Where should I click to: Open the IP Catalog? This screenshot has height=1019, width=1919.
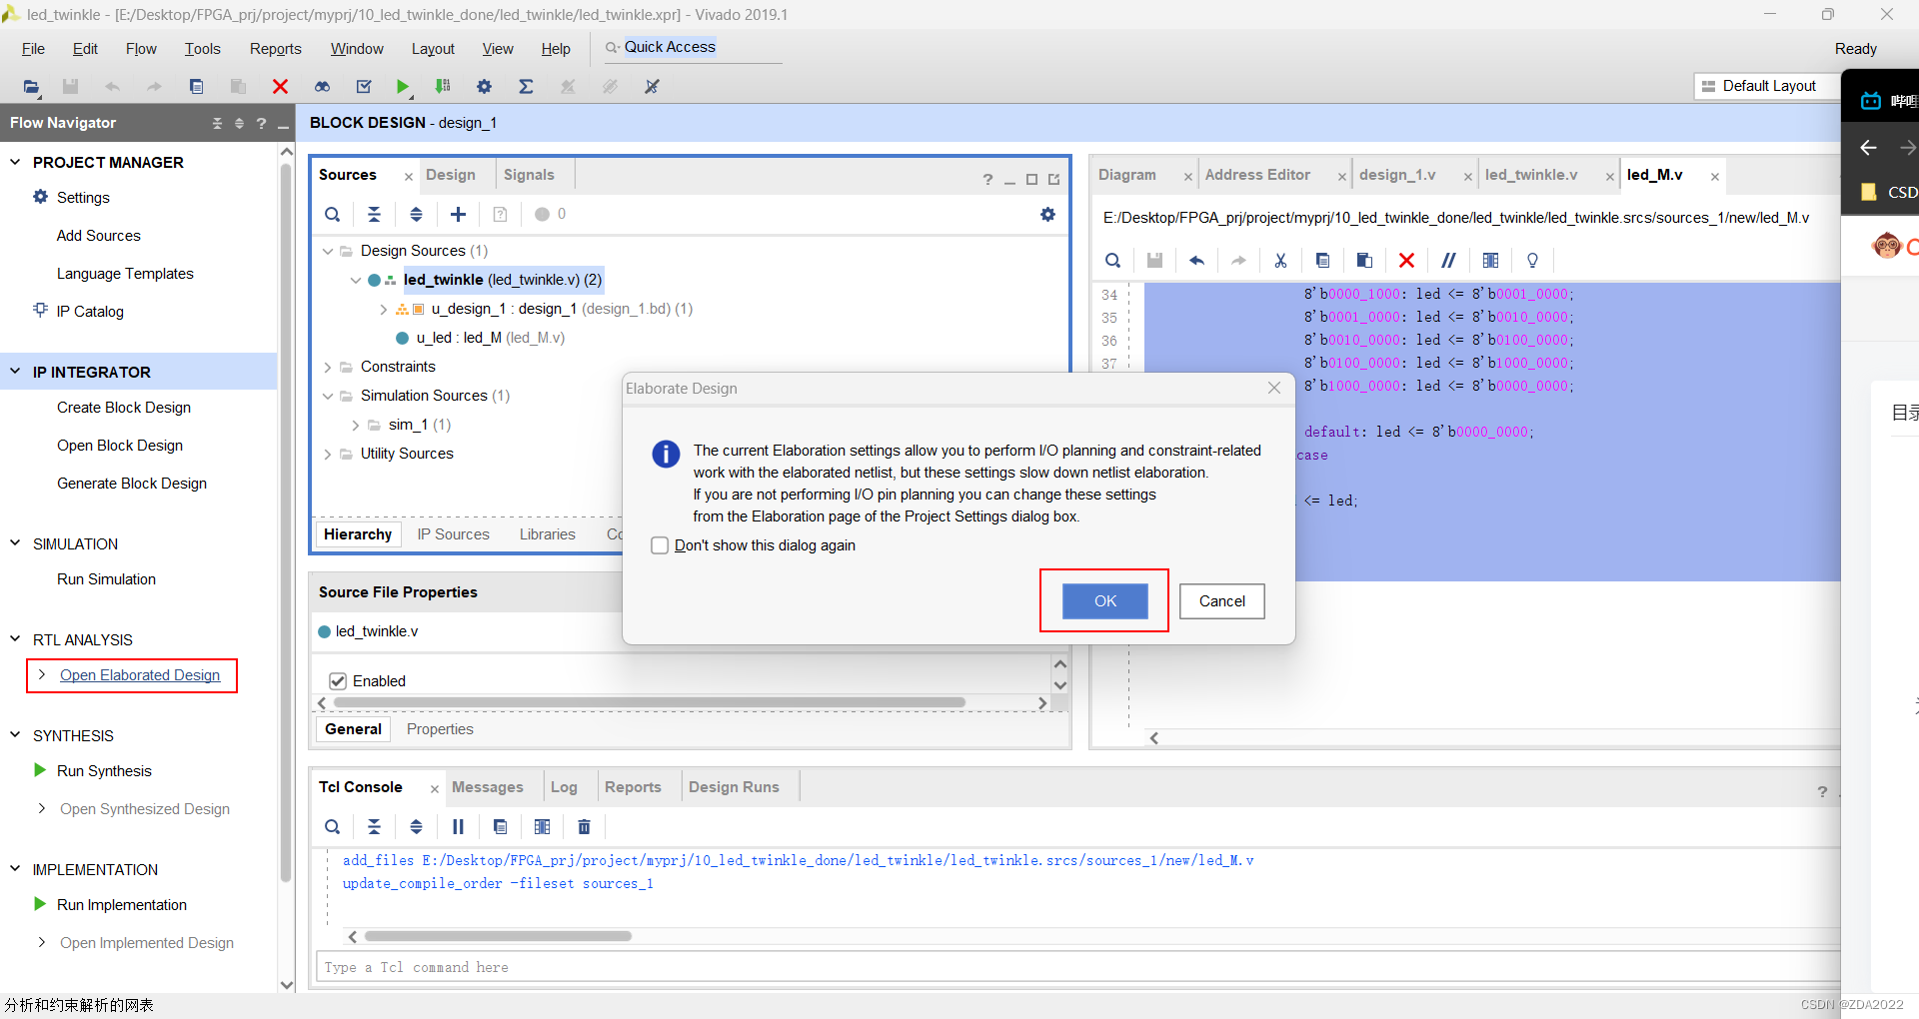click(90, 312)
